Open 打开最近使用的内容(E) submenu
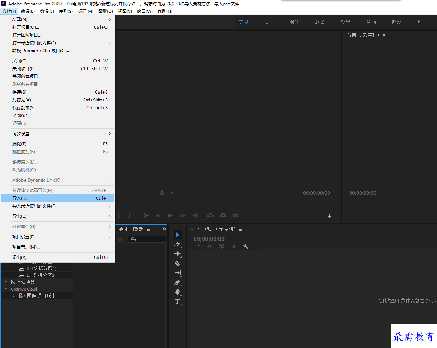Screen dimensions: 437x348 click(58, 43)
